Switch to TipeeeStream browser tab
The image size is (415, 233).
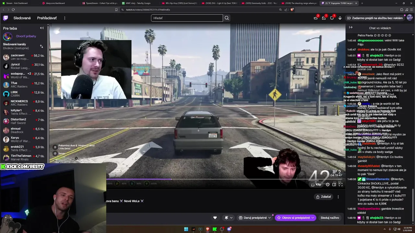[x=99, y=3]
